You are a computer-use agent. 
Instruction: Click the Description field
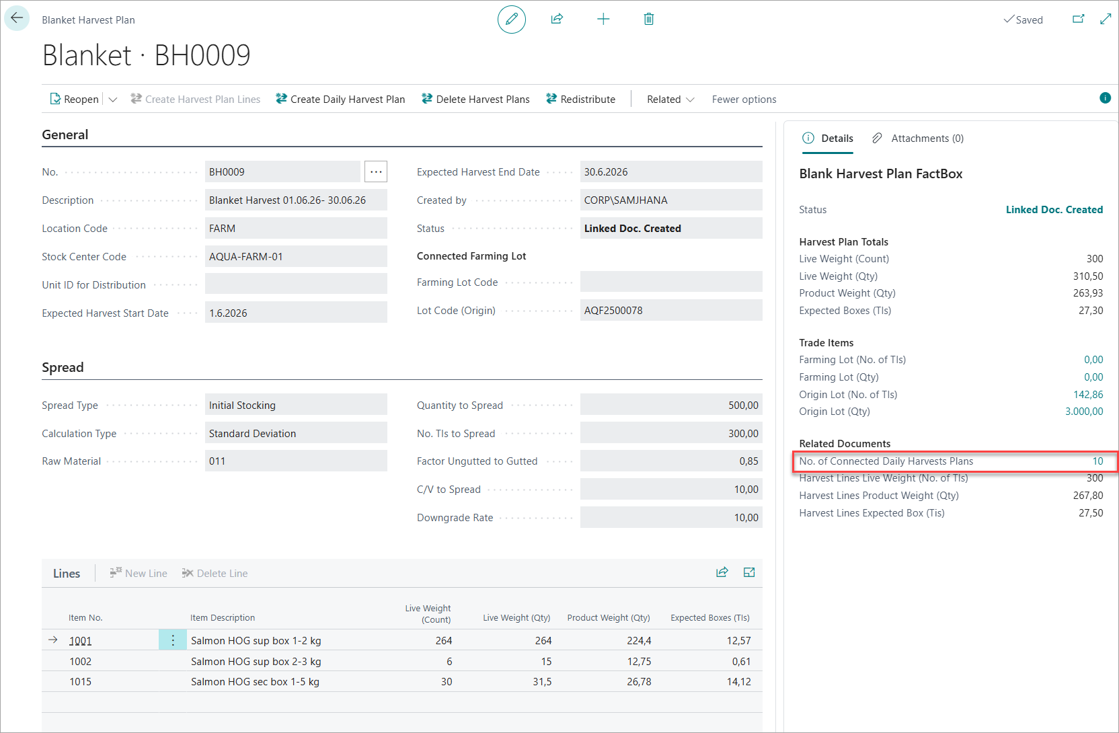(x=296, y=200)
